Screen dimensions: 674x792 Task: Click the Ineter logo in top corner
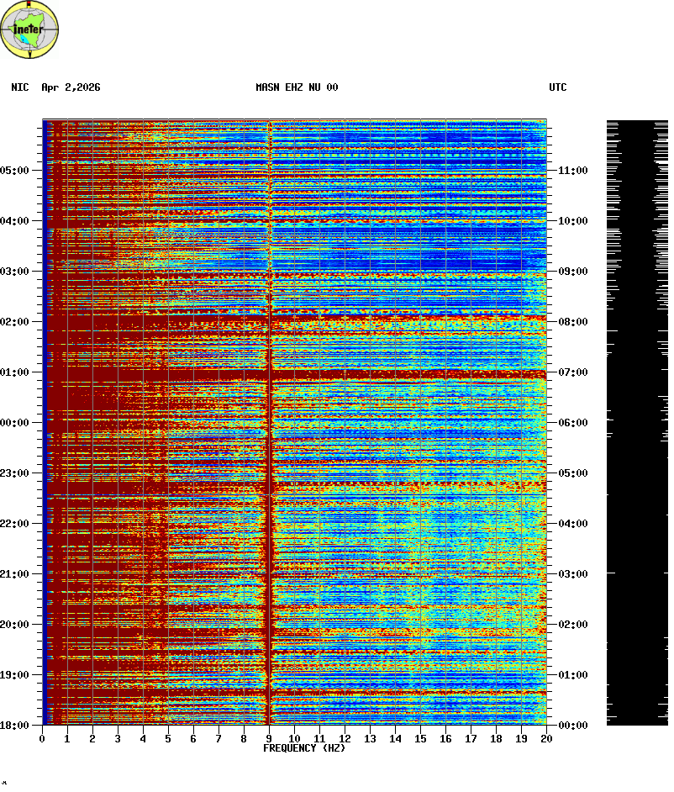tap(29, 30)
